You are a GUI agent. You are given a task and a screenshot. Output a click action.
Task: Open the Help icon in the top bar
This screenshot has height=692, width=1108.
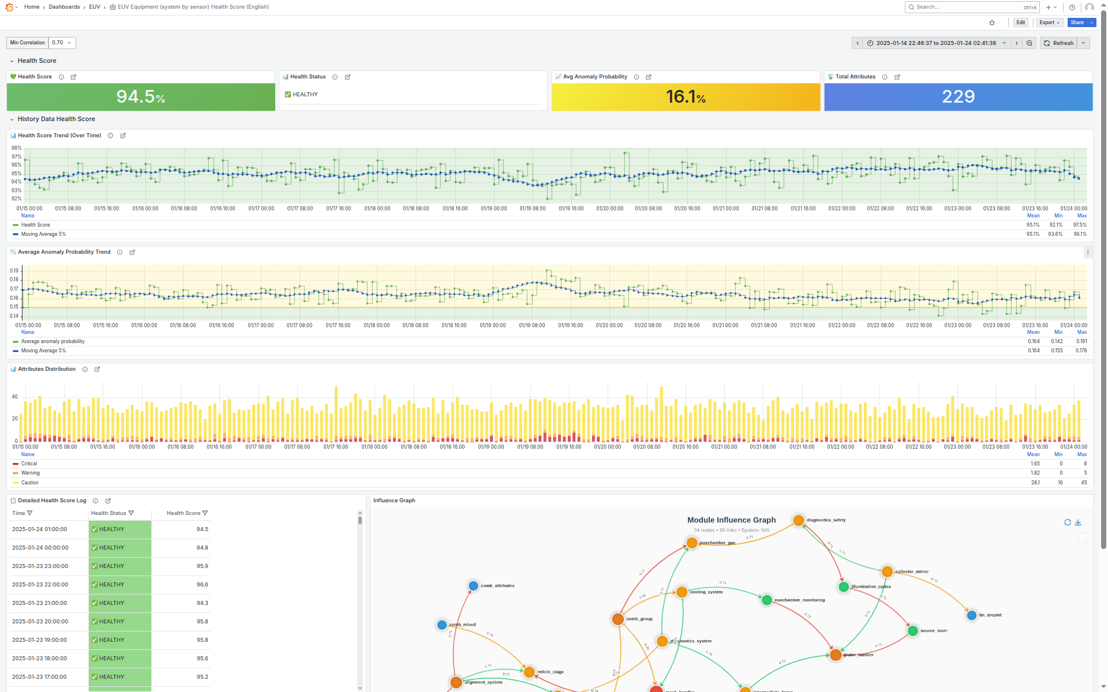[x=1072, y=7]
